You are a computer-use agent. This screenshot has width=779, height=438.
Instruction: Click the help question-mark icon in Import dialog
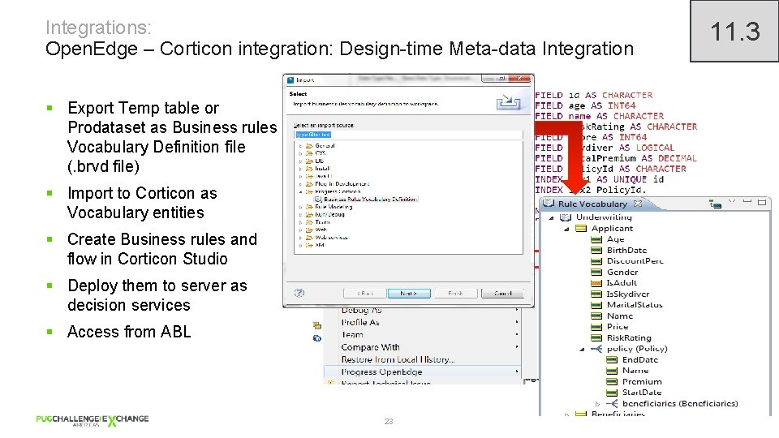point(299,293)
